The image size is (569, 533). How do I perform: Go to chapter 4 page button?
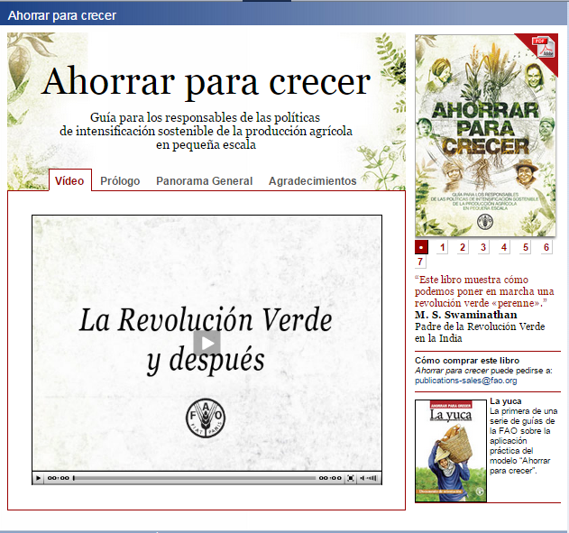(x=504, y=247)
